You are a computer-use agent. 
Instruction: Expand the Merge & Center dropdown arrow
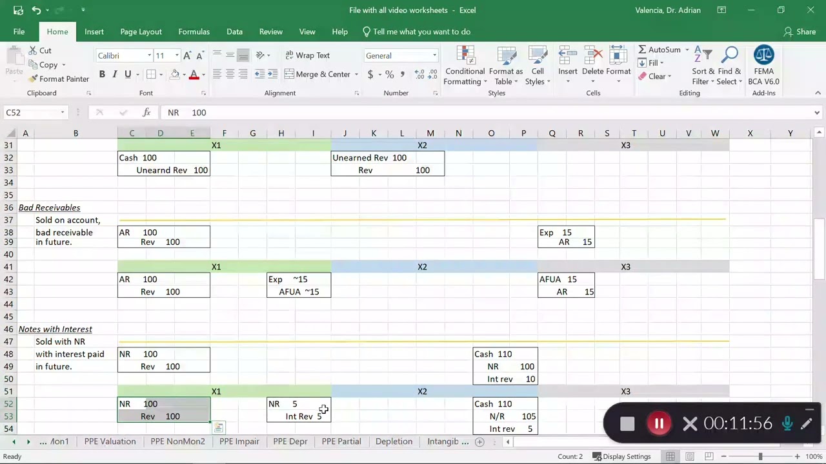click(x=356, y=74)
